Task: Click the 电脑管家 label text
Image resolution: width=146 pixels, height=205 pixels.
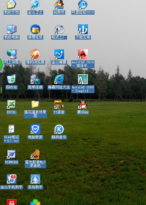Action: point(35,137)
